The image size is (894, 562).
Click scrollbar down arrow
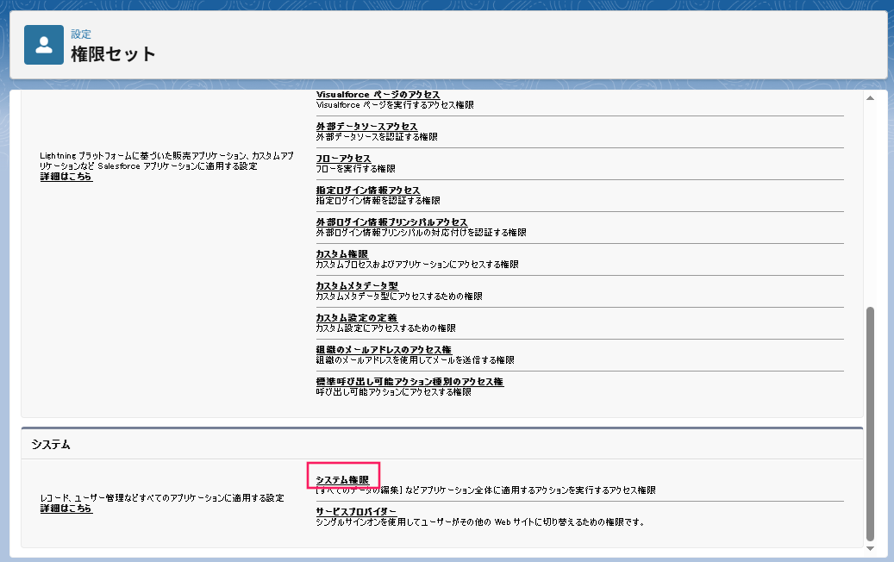pos(870,549)
